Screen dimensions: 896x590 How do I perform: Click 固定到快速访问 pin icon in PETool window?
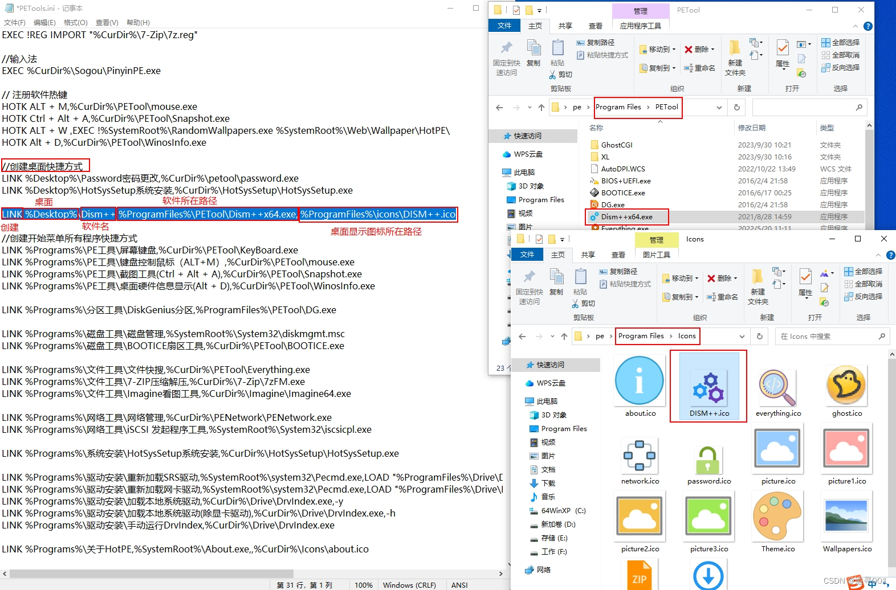coord(507,58)
